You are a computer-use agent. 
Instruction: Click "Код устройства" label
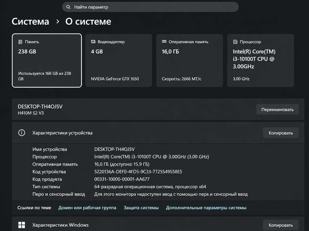49,172
